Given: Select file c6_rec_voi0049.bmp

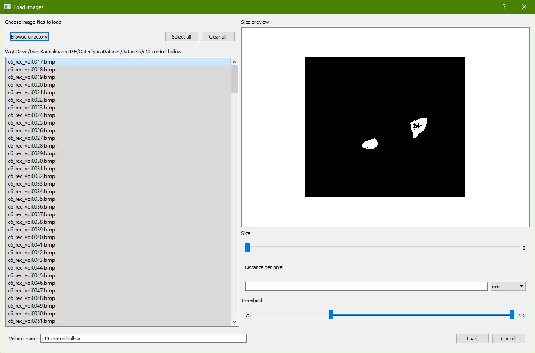Looking at the screenshot, I should coord(118,306).
